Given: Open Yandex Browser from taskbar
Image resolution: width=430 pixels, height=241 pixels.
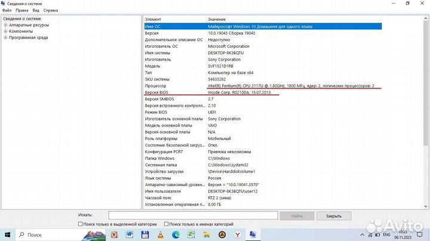Looking at the screenshot, I should tap(238, 234).
